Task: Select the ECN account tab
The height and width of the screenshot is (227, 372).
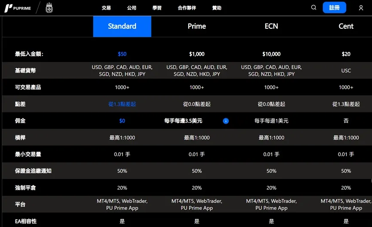Action: click(271, 26)
